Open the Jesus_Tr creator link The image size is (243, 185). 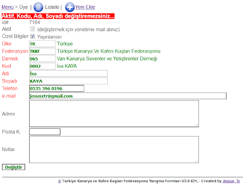point(231,181)
